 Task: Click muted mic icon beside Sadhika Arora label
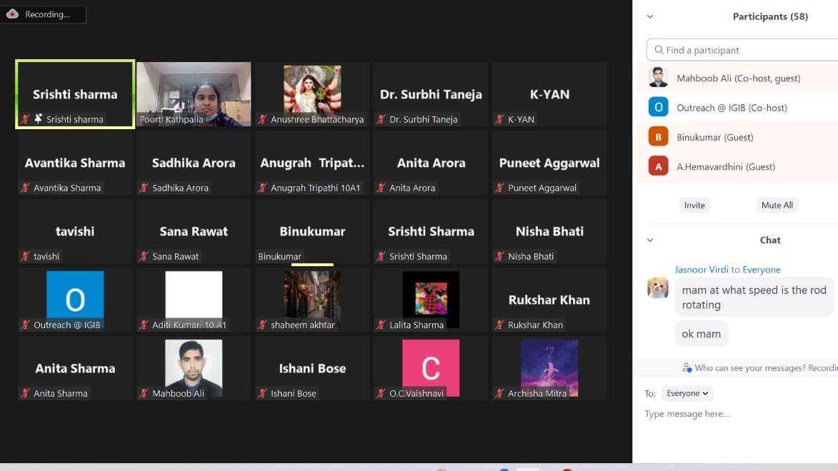(144, 188)
